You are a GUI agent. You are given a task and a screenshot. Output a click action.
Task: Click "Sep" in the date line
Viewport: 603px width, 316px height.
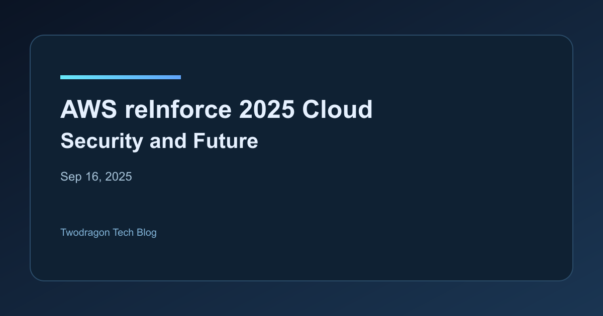coord(70,177)
